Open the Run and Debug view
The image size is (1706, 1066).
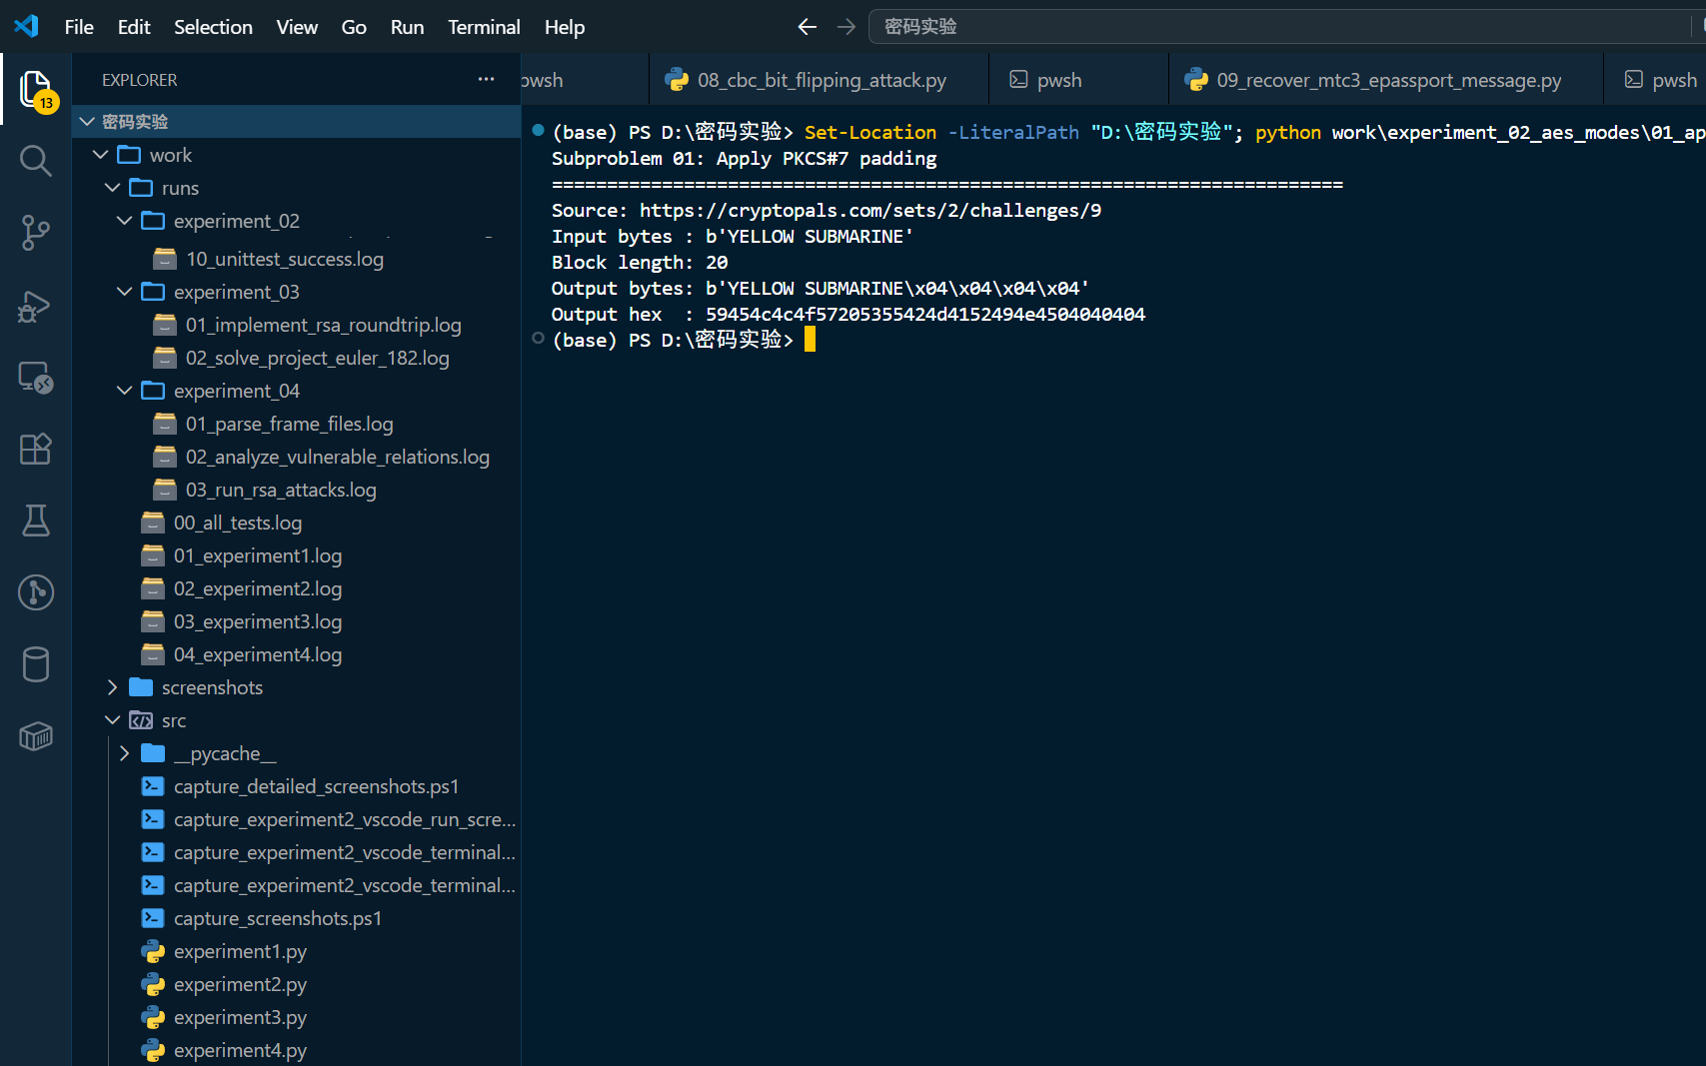click(36, 306)
